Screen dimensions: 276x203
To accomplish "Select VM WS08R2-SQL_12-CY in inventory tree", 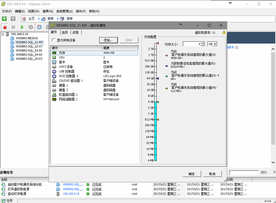I will pos(29,46).
